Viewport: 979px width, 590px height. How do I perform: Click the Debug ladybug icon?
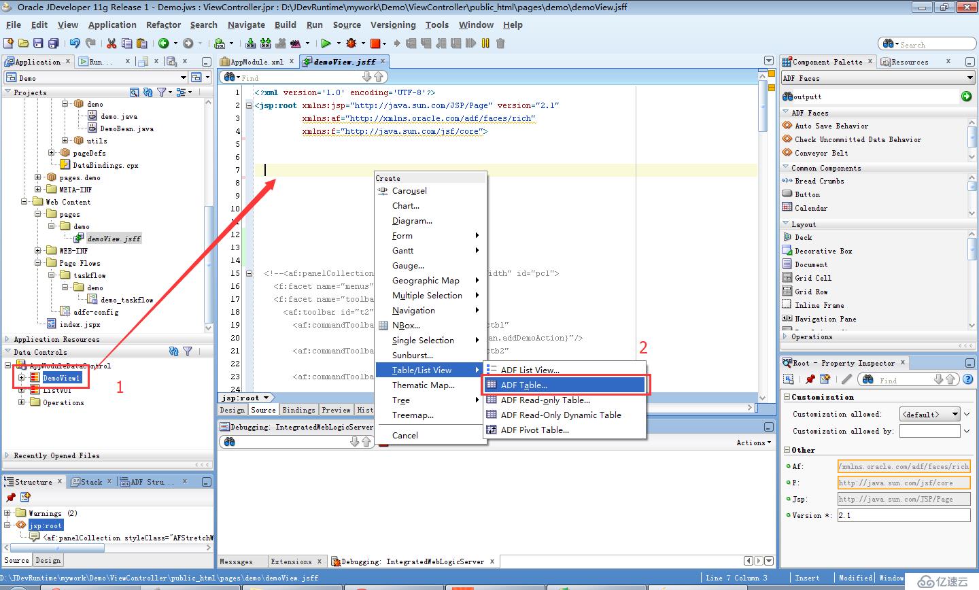pos(351,44)
